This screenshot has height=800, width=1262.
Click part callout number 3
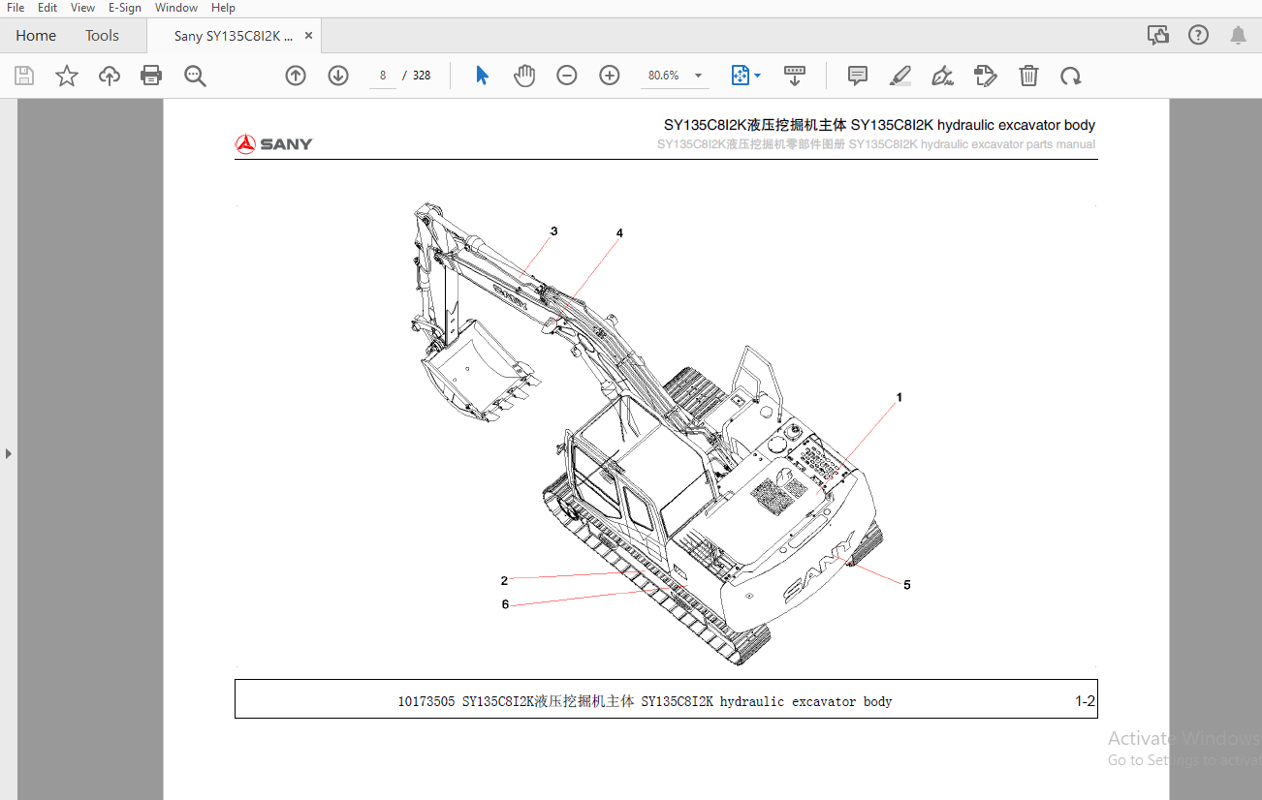[x=554, y=231]
